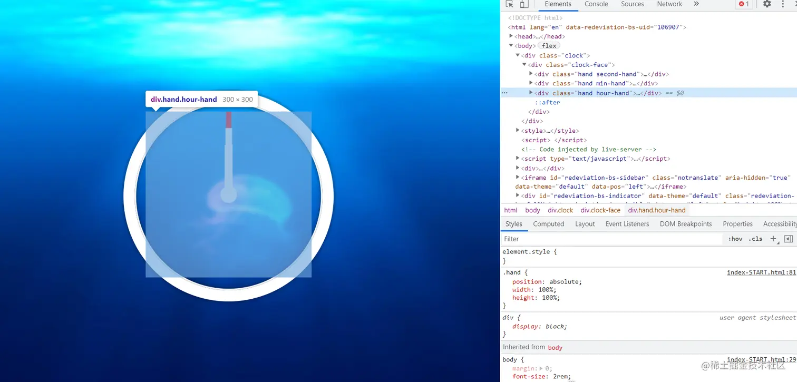This screenshot has width=797, height=382.
Task: Expand the margin shorthand triangle
Action: (x=541, y=369)
